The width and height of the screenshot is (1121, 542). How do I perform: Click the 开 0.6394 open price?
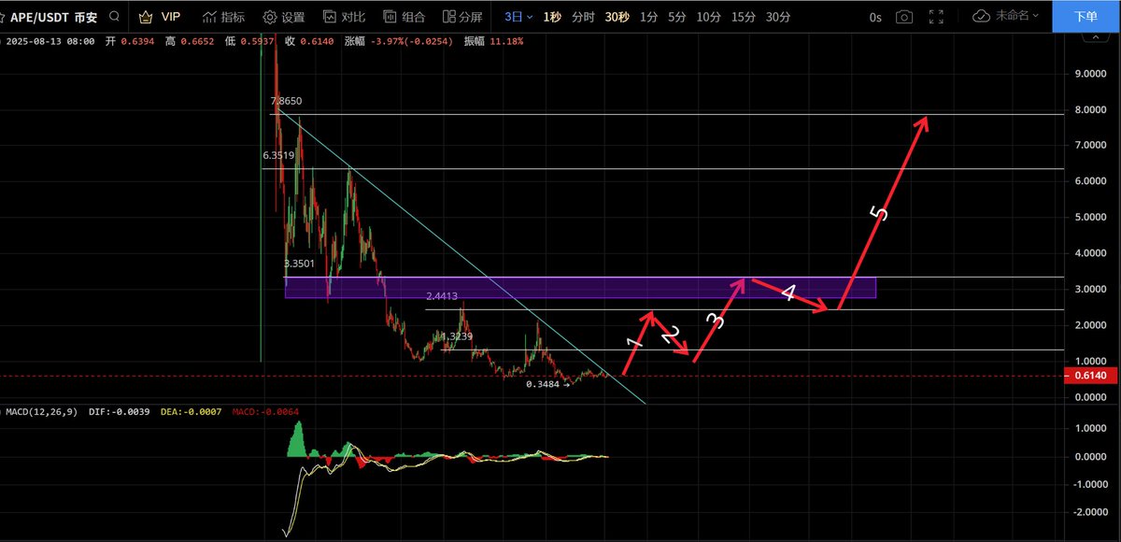132,41
